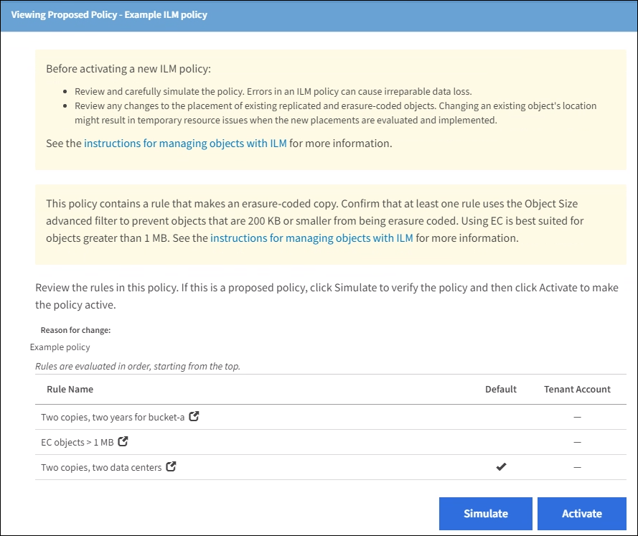Open details icon for bucket-a rule
Image resolution: width=638 pixels, height=536 pixels.
coord(194,416)
